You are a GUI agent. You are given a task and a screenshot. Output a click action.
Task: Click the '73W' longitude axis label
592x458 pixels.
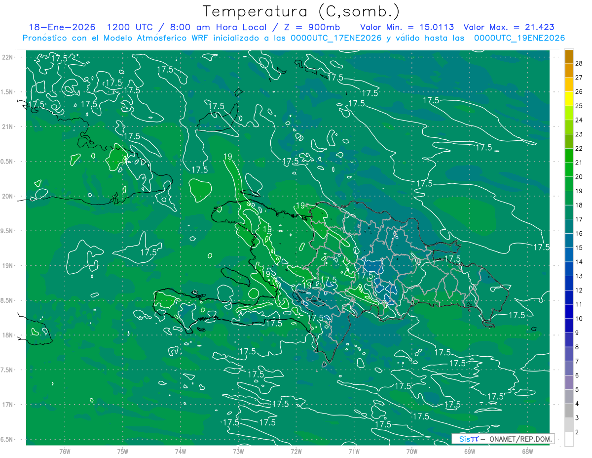tap(238, 452)
